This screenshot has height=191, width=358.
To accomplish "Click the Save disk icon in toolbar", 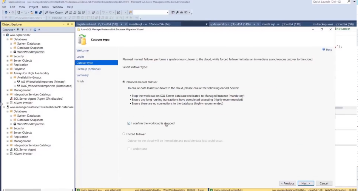I will point(36,12).
